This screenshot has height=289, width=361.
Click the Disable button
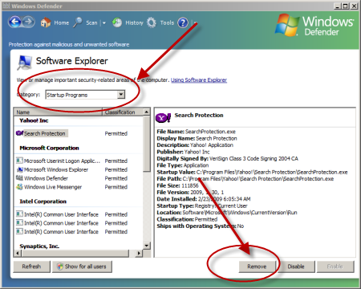point(296,267)
